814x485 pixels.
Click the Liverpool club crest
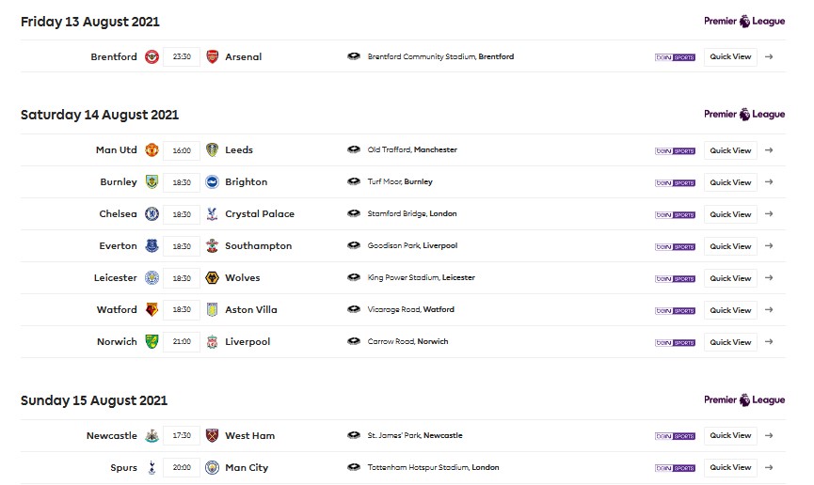pyautogui.click(x=213, y=341)
